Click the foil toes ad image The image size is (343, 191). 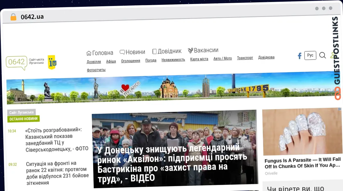(x=302, y=132)
